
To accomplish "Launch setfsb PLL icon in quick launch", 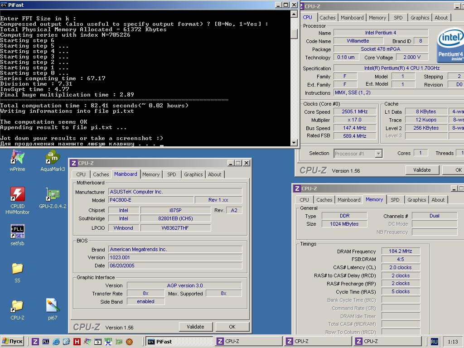I will (46, 342).
